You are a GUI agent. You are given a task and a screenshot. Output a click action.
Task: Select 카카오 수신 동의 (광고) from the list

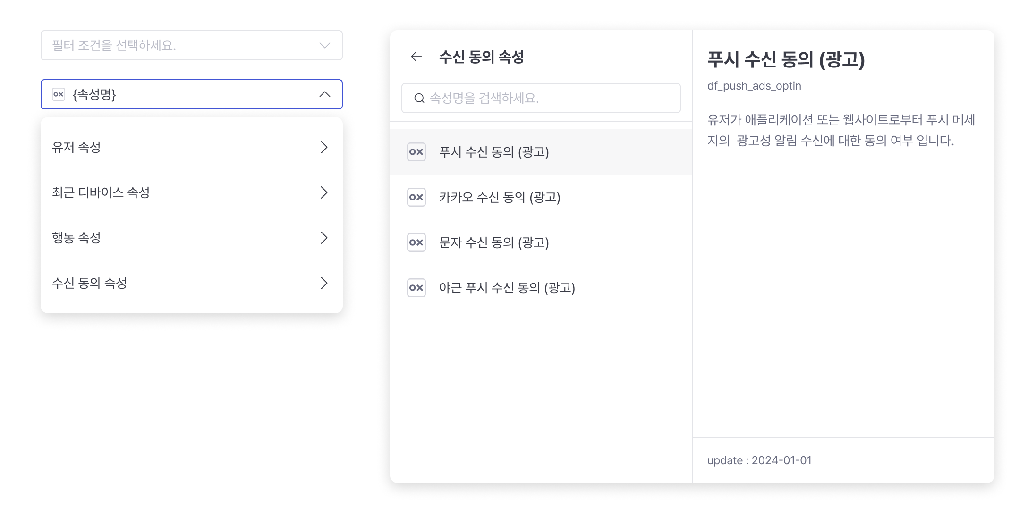coord(541,197)
